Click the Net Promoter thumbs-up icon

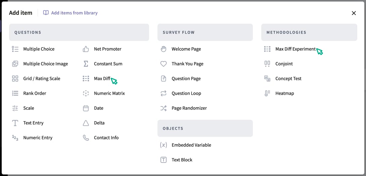[86, 49]
